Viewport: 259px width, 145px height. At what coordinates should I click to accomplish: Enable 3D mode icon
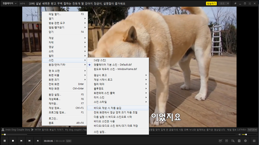tap(226, 141)
